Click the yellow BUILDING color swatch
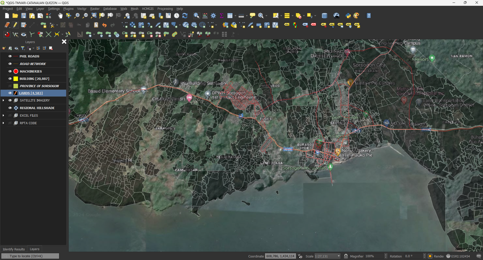 coord(16,79)
